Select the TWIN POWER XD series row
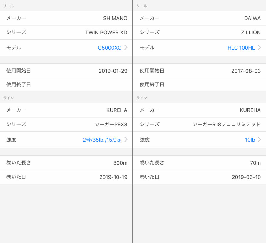Image resolution: width=266 pixels, height=243 pixels. click(x=66, y=32)
